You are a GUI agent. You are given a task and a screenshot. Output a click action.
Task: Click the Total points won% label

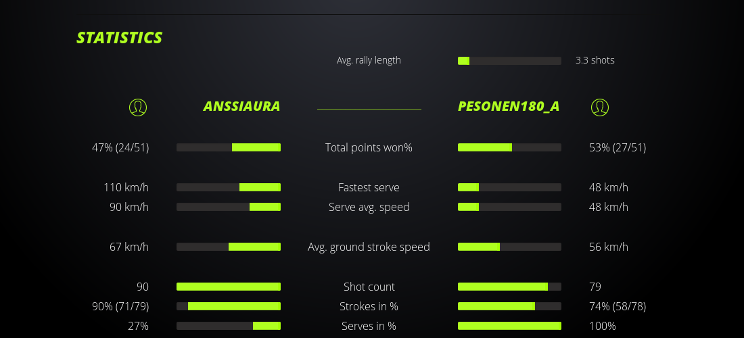tap(369, 147)
